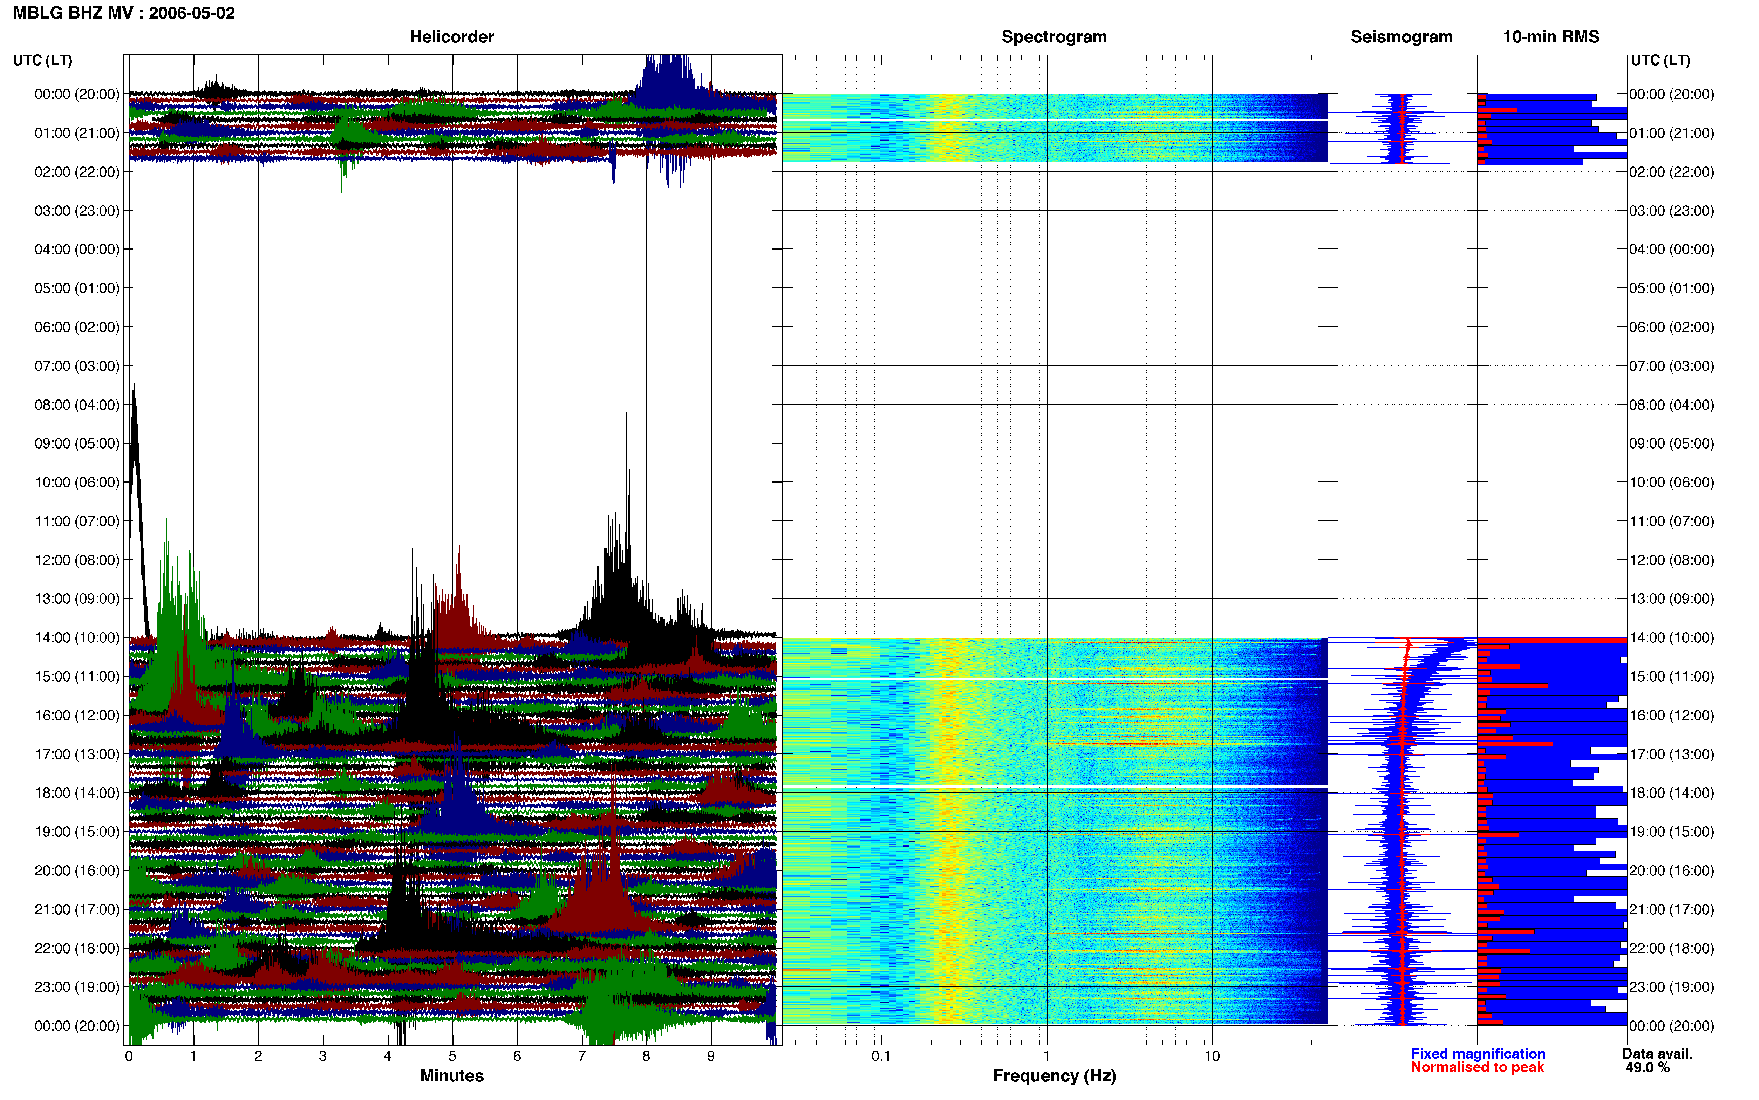Click left time label '23:00 (19:00)'

77,986
